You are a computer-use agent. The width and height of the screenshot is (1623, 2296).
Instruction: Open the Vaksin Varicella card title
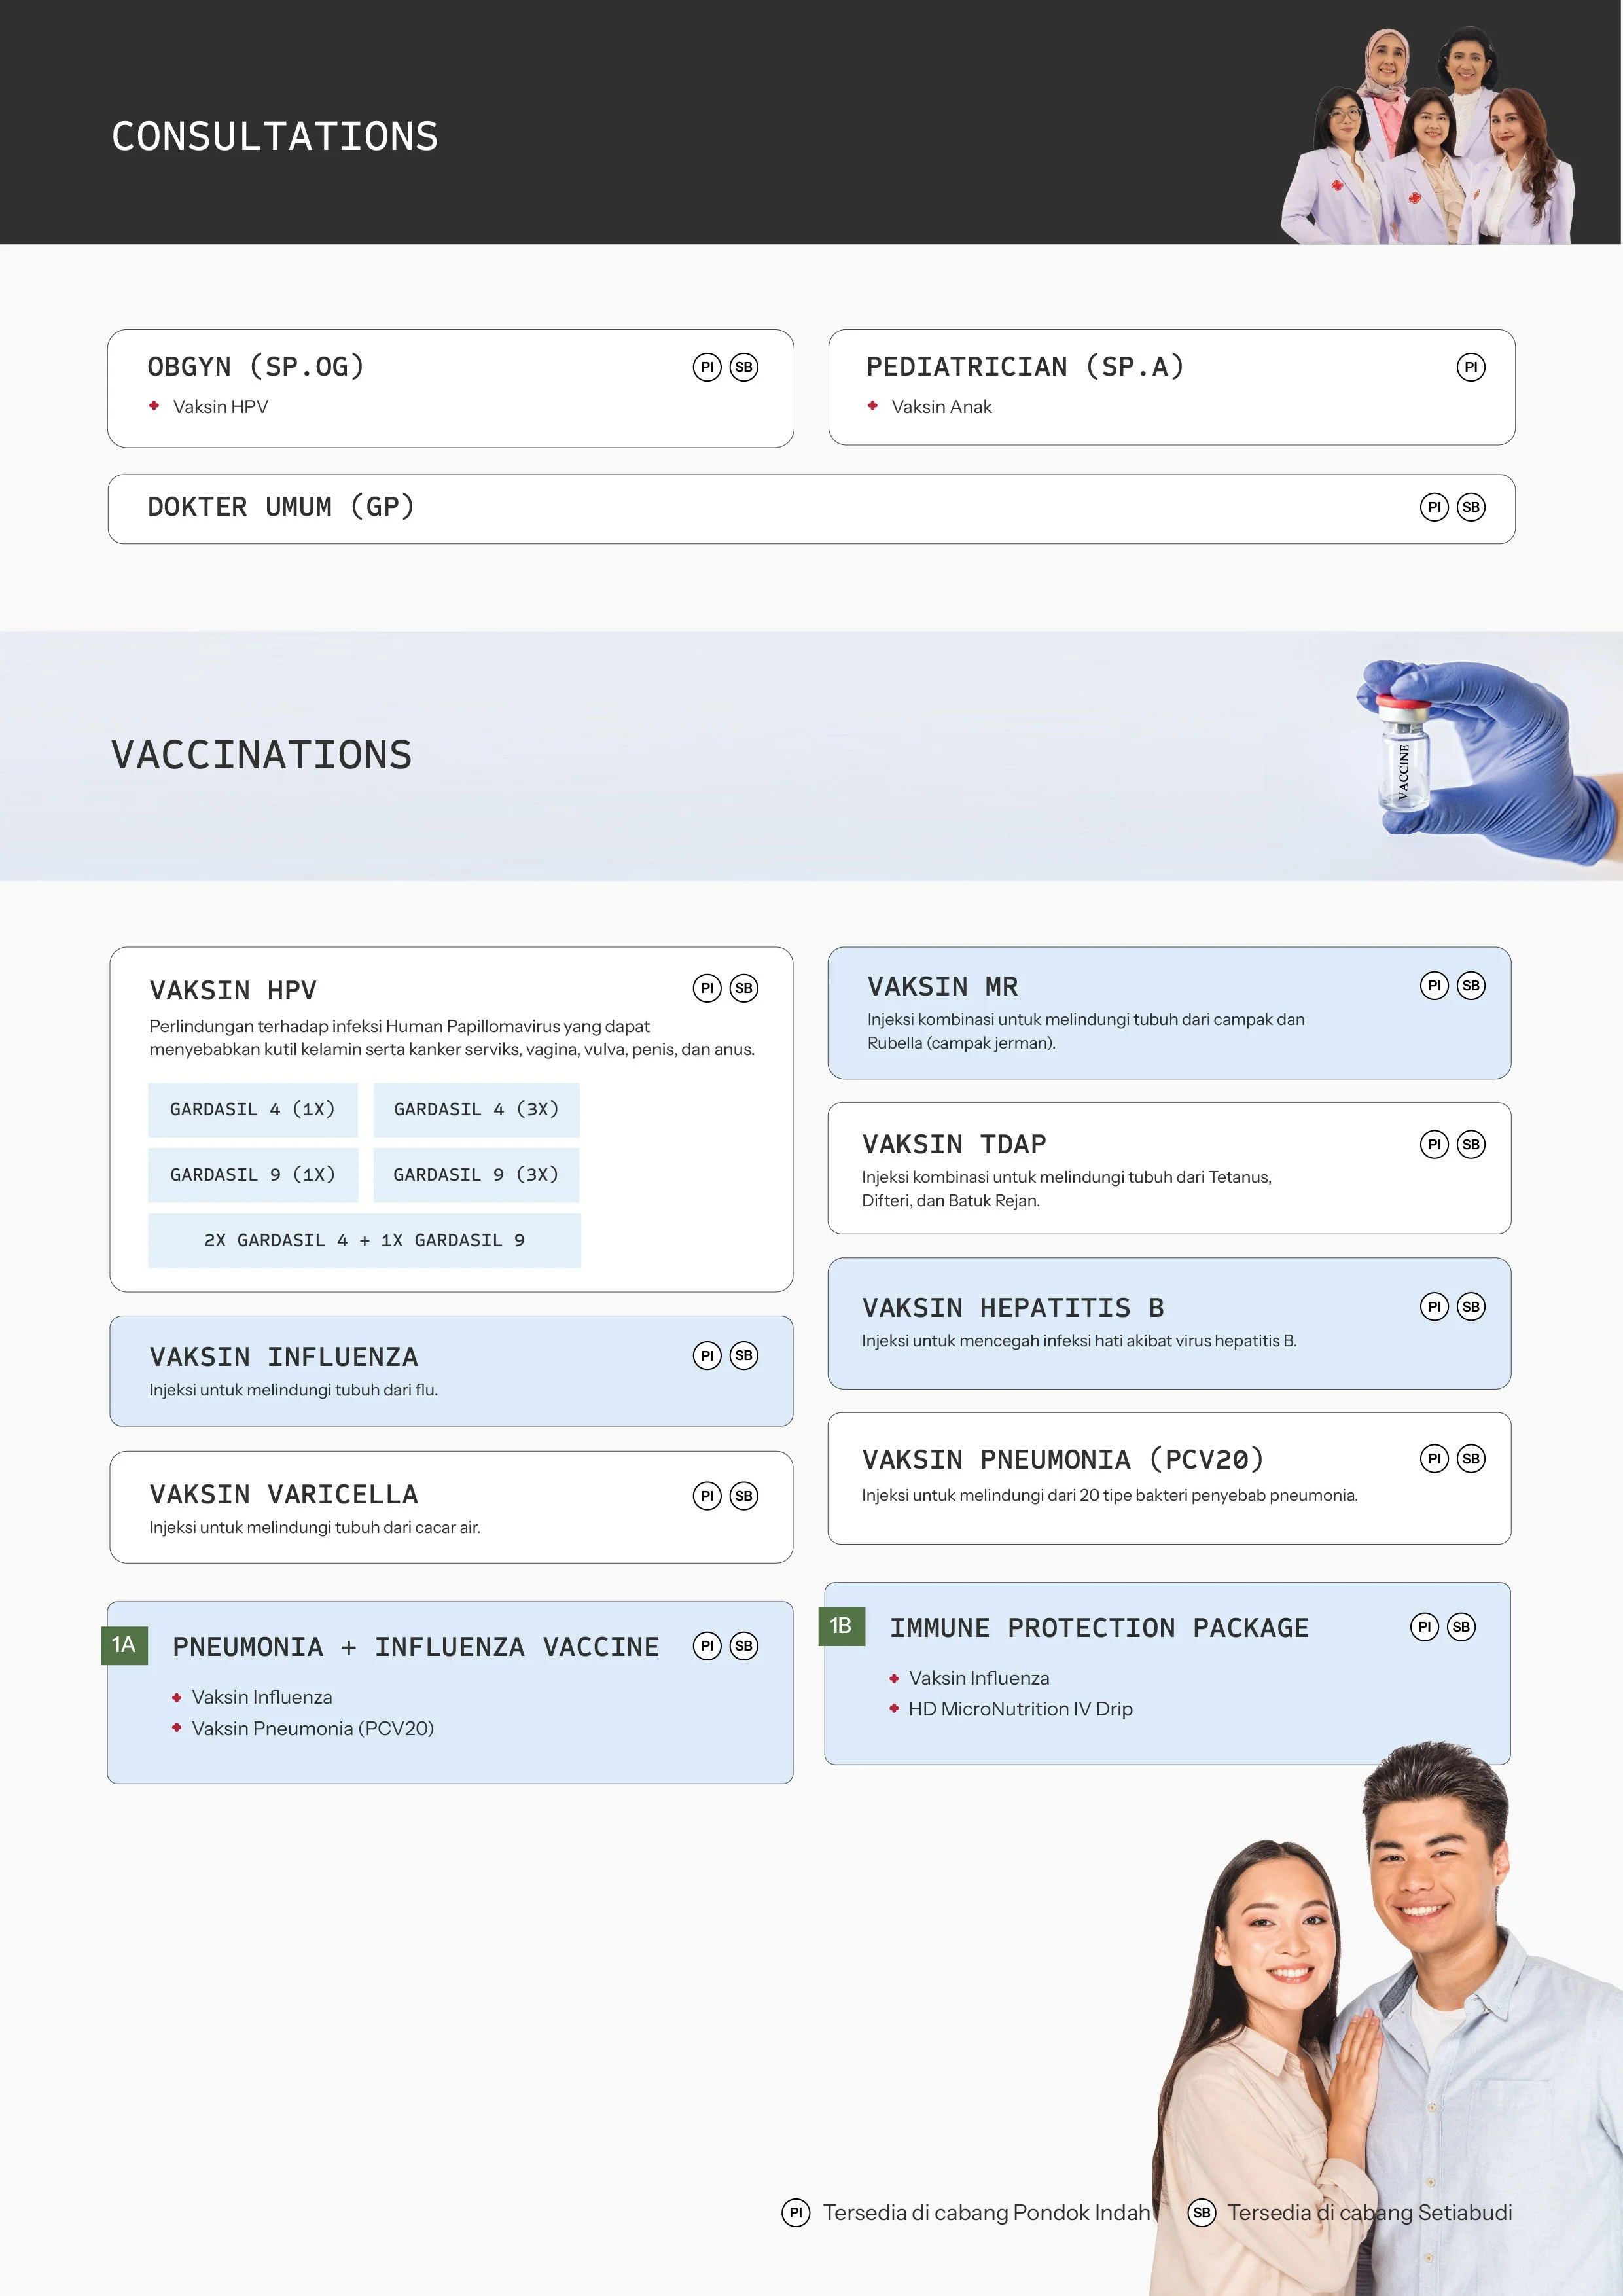283,1494
